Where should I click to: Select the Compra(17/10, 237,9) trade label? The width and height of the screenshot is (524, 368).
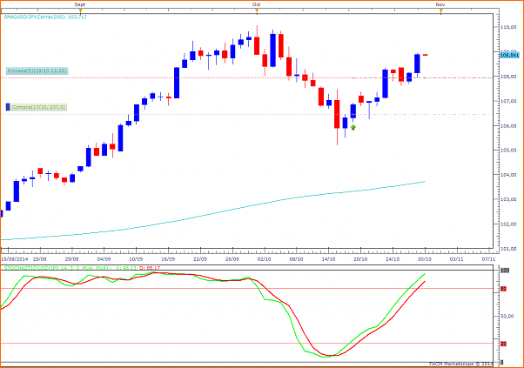(x=37, y=107)
